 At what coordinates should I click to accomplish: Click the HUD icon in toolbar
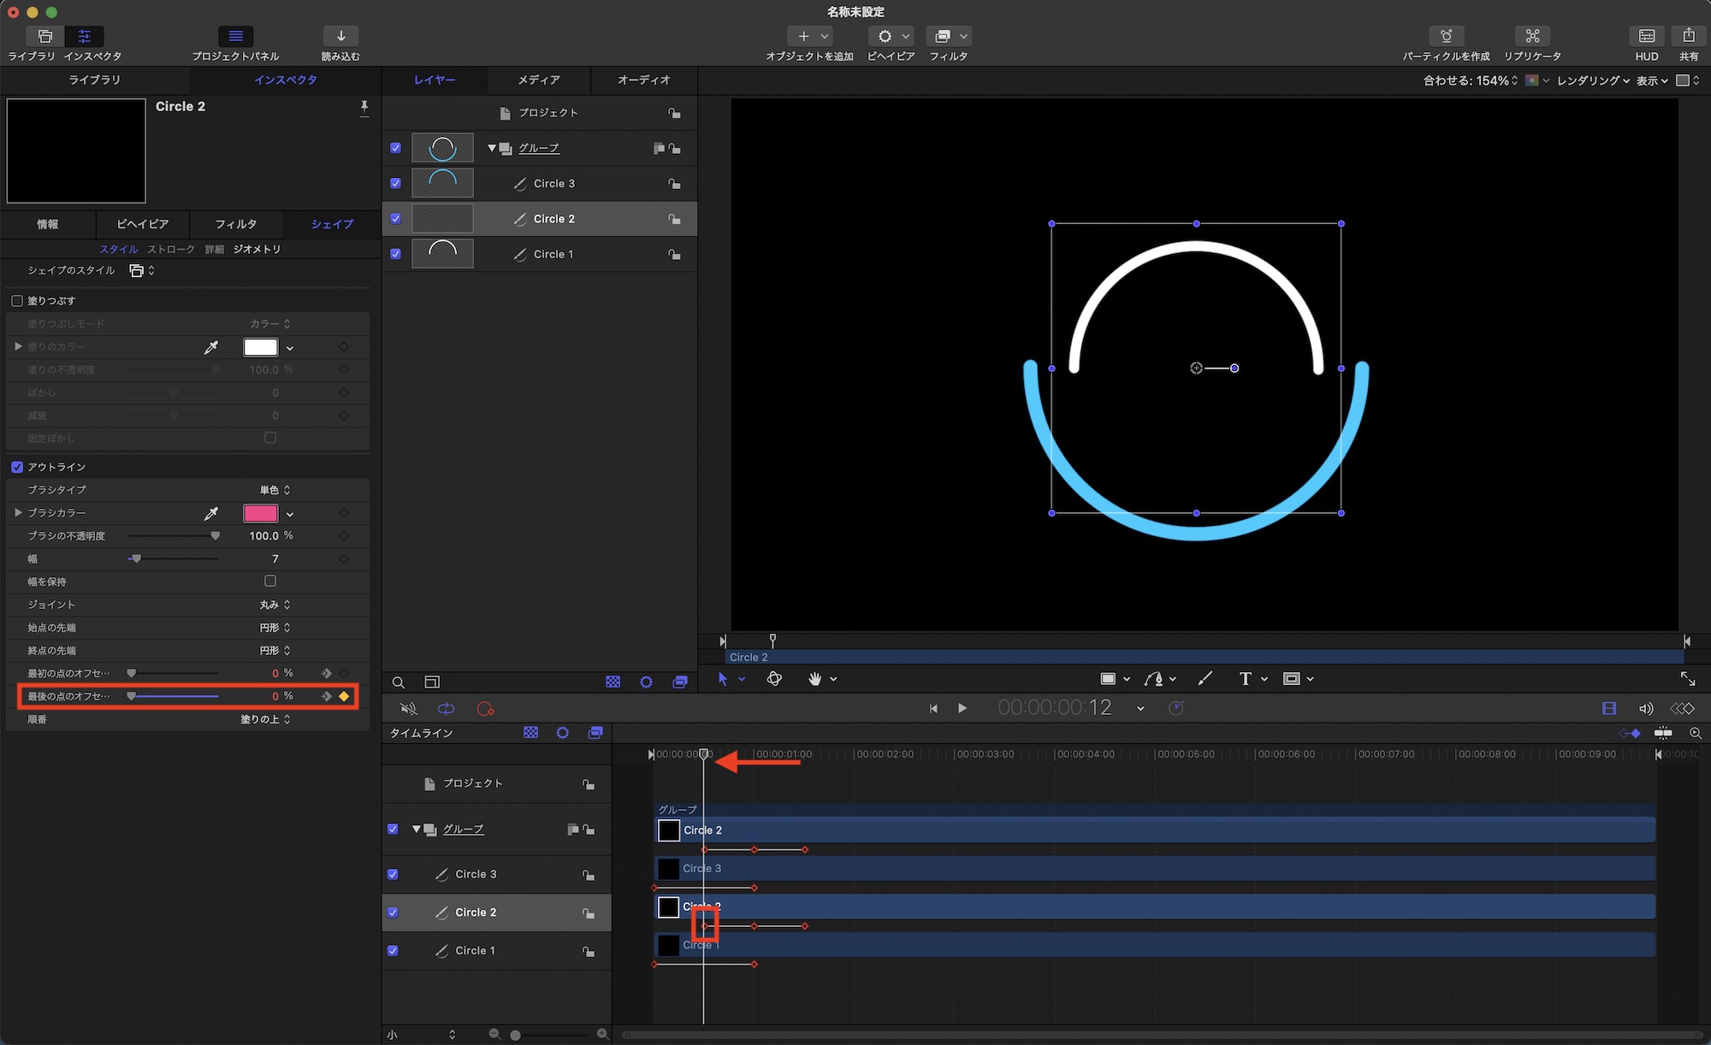point(1646,36)
